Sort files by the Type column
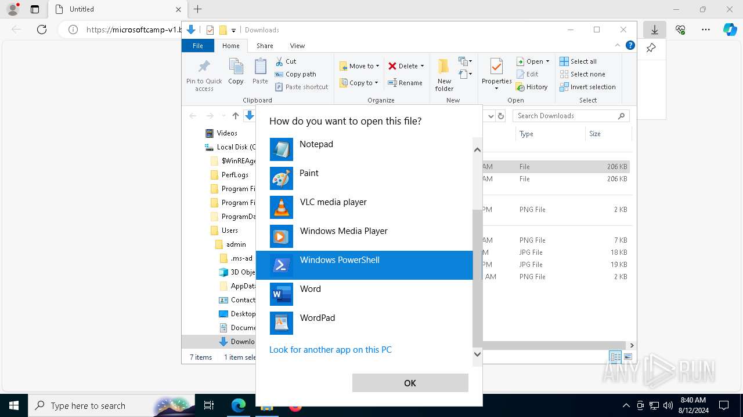 click(550, 134)
